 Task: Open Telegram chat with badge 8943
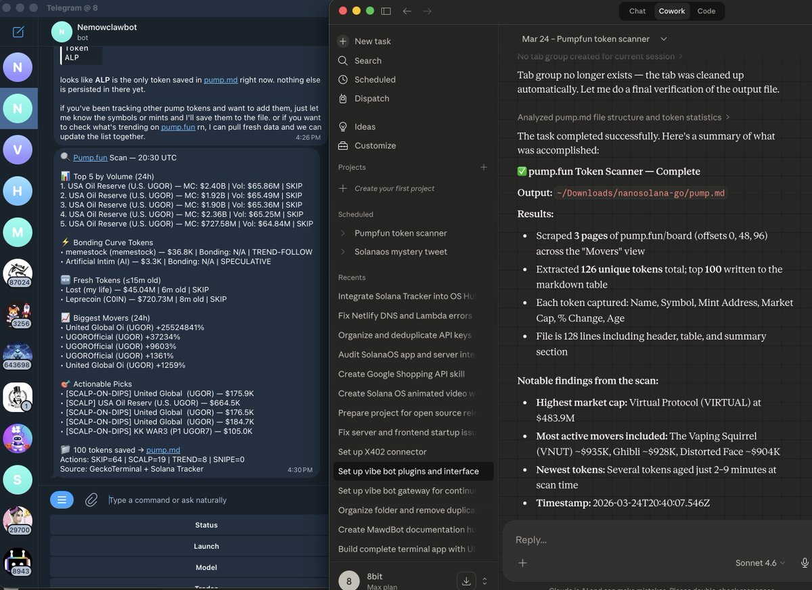(x=18, y=562)
